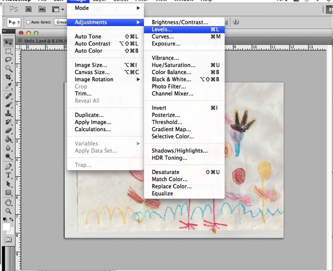Screen dimensions: 333x271
Task: Select the Pen tool
Action: [x=8, y=166]
